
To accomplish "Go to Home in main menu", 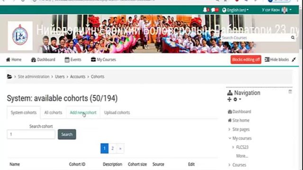I will tap(14, 59).
